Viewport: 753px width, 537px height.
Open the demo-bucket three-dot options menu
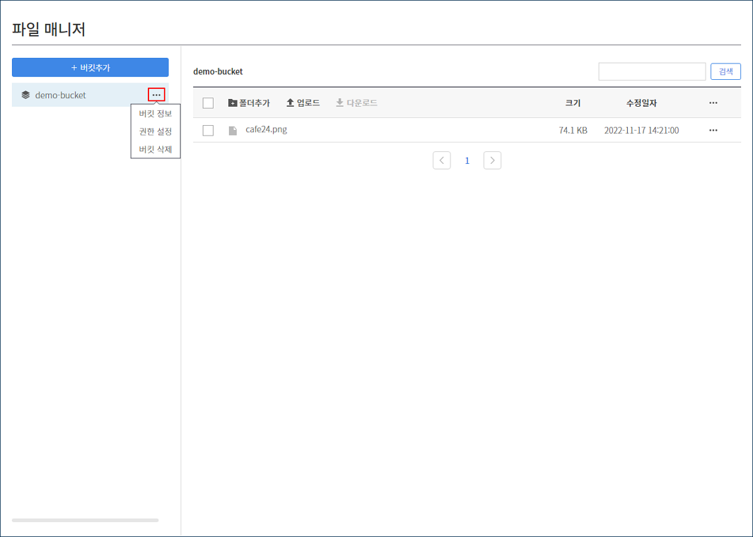tap(156, 95)
